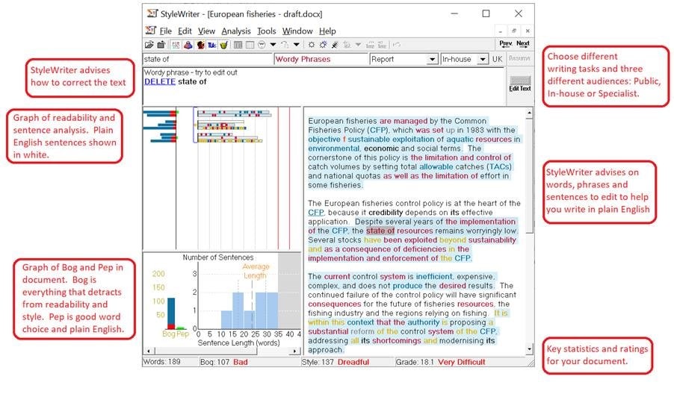Click 'Grade: 18.1 Very Difficult' status entry

[x=441, y=362]
